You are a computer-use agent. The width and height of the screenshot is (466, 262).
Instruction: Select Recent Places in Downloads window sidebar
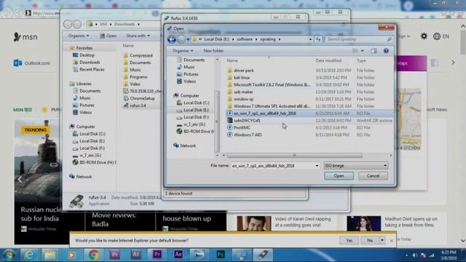pos(92,70)
